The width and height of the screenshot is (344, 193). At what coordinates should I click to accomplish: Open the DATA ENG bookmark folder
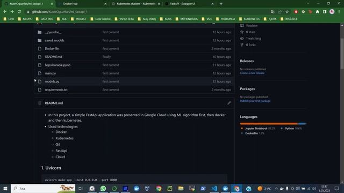45,19
